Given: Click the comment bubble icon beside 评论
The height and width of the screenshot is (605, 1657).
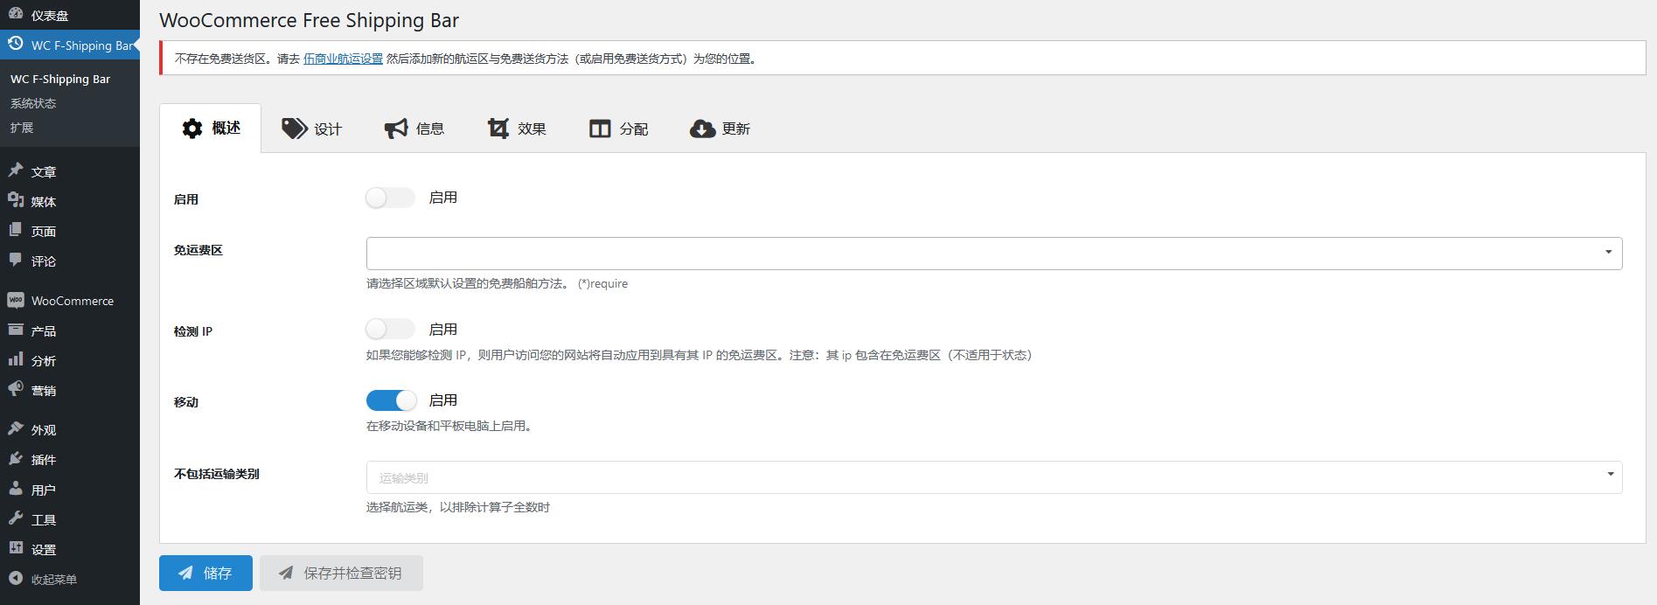Looking at the screenshot, I should (x=16, y=260).
